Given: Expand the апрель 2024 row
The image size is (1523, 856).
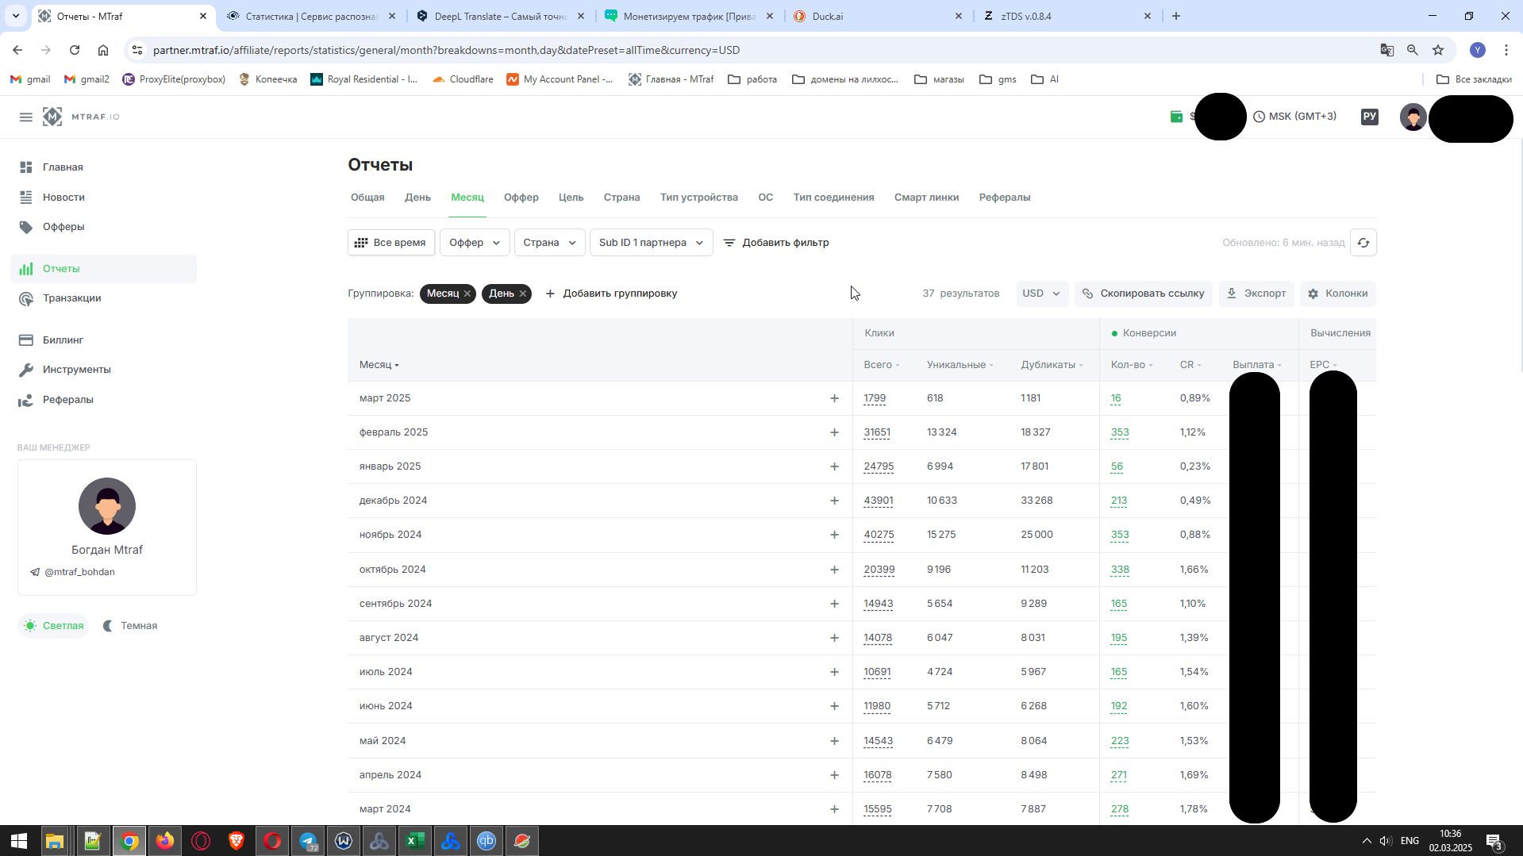Looking at the screenshot, I should coord(834,775).
